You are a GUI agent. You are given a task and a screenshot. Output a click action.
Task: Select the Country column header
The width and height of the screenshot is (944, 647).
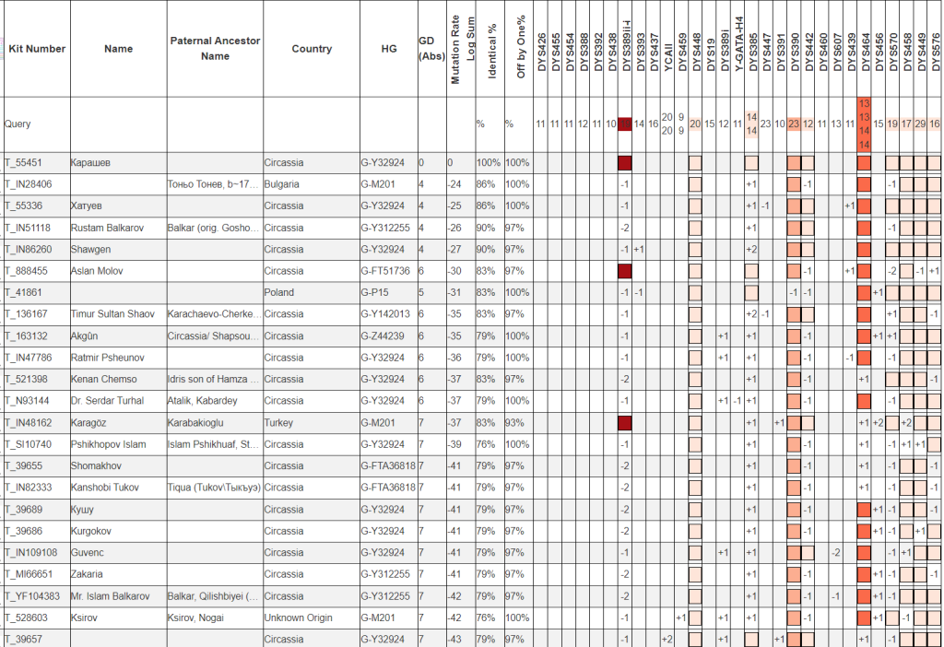[311, 49]
